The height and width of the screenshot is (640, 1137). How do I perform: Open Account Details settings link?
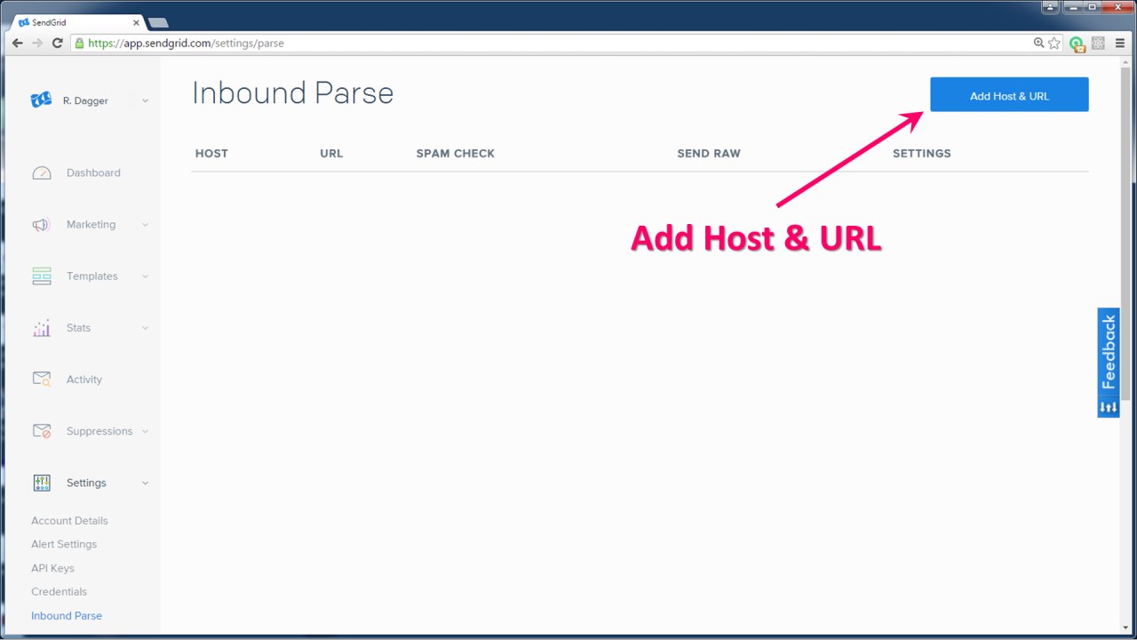(69, 521)
